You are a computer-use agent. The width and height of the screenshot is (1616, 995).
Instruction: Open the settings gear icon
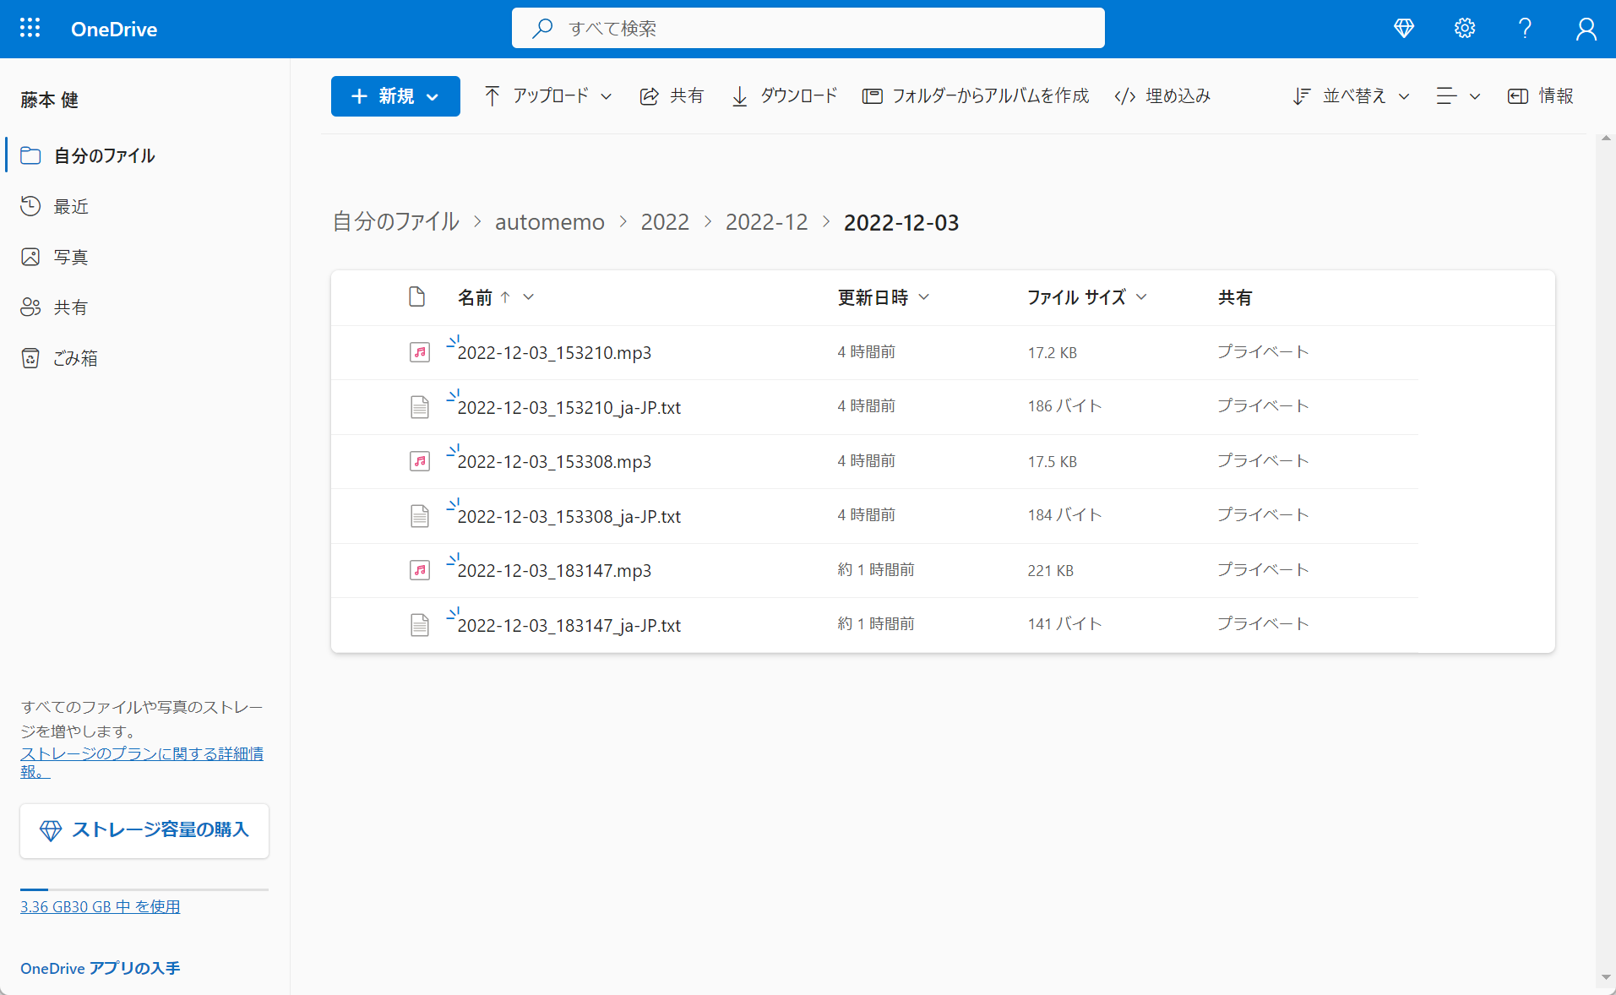pyautogui.click(x=1464, y=28)
